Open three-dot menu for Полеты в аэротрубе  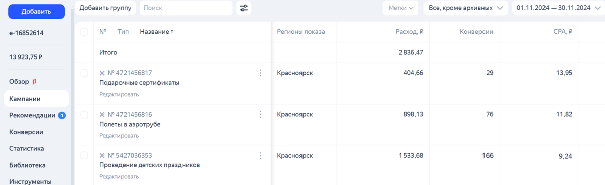point(260,114)
